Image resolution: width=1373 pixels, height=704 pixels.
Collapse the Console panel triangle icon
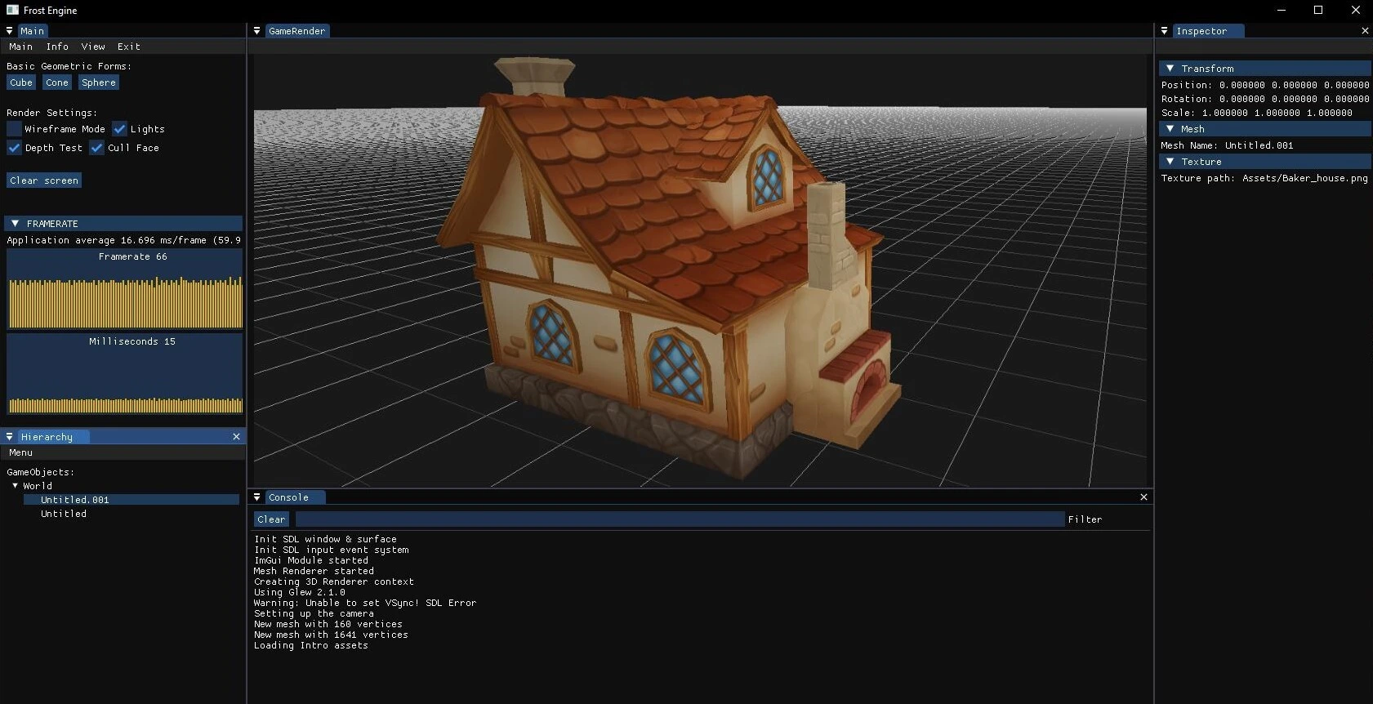(256, 497)
